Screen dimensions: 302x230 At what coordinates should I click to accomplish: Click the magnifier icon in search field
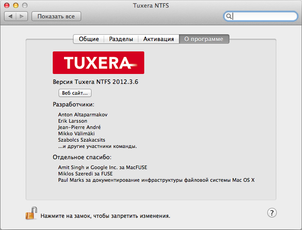click(229, 16)
